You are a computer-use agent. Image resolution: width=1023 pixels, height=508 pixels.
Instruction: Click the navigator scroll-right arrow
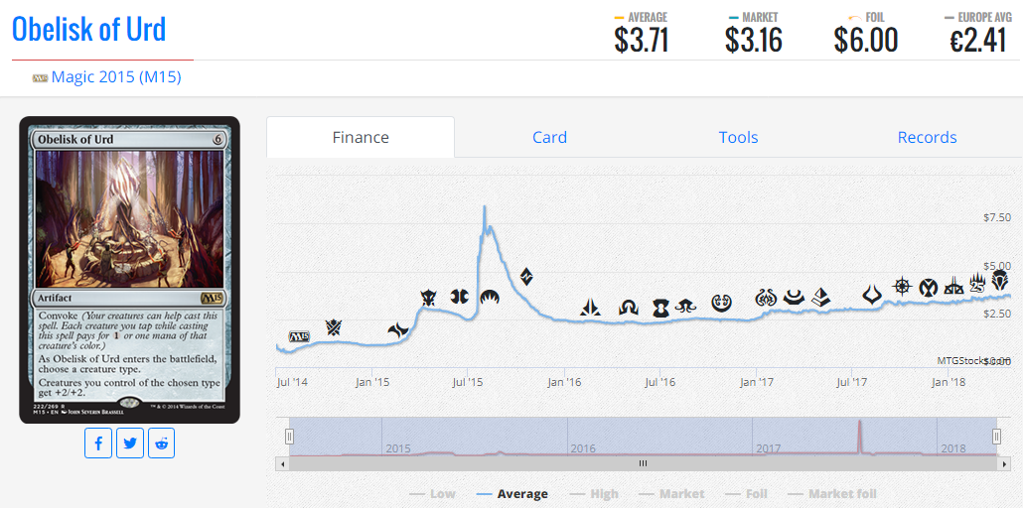point(1004,463)
